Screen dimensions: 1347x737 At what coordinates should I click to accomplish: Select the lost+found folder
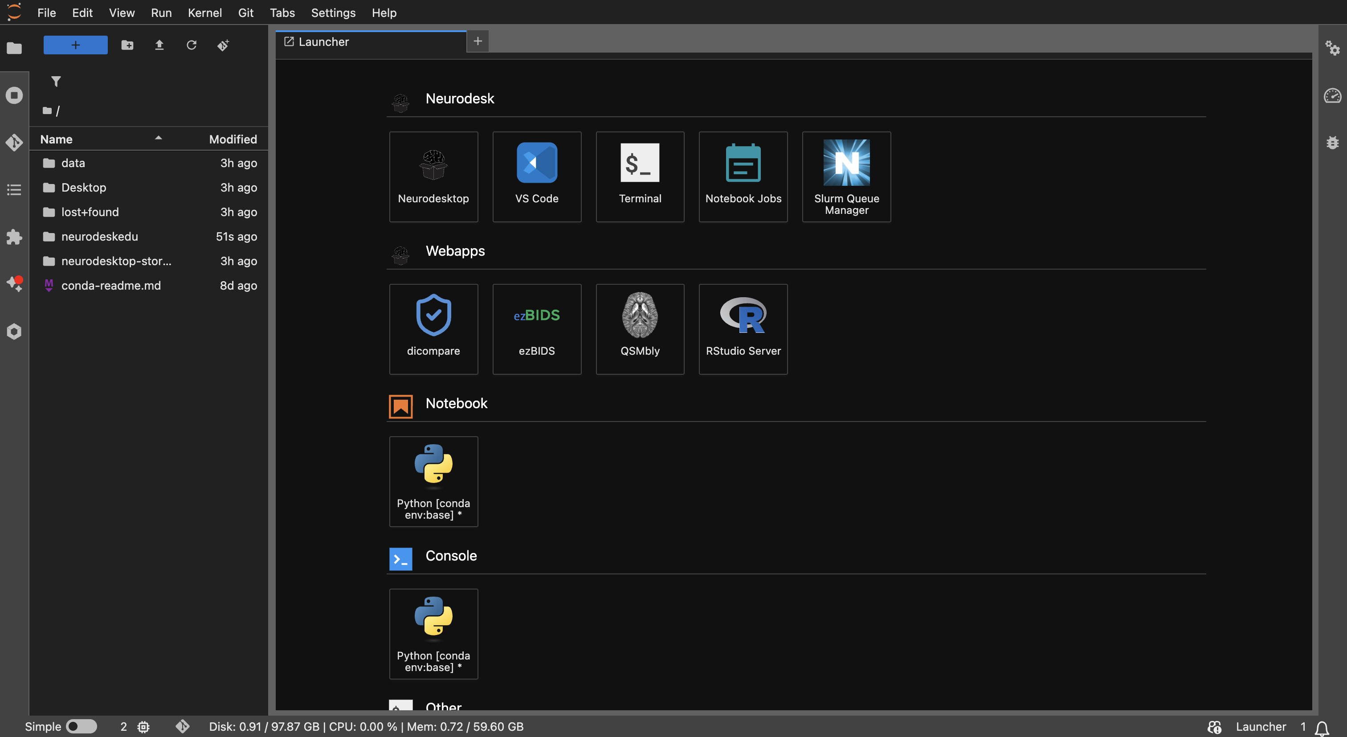tap(149, 212)
